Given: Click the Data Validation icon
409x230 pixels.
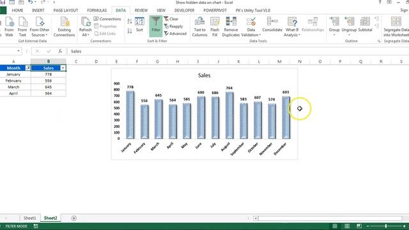Looking at the screenshot, I should click(251, 22).
